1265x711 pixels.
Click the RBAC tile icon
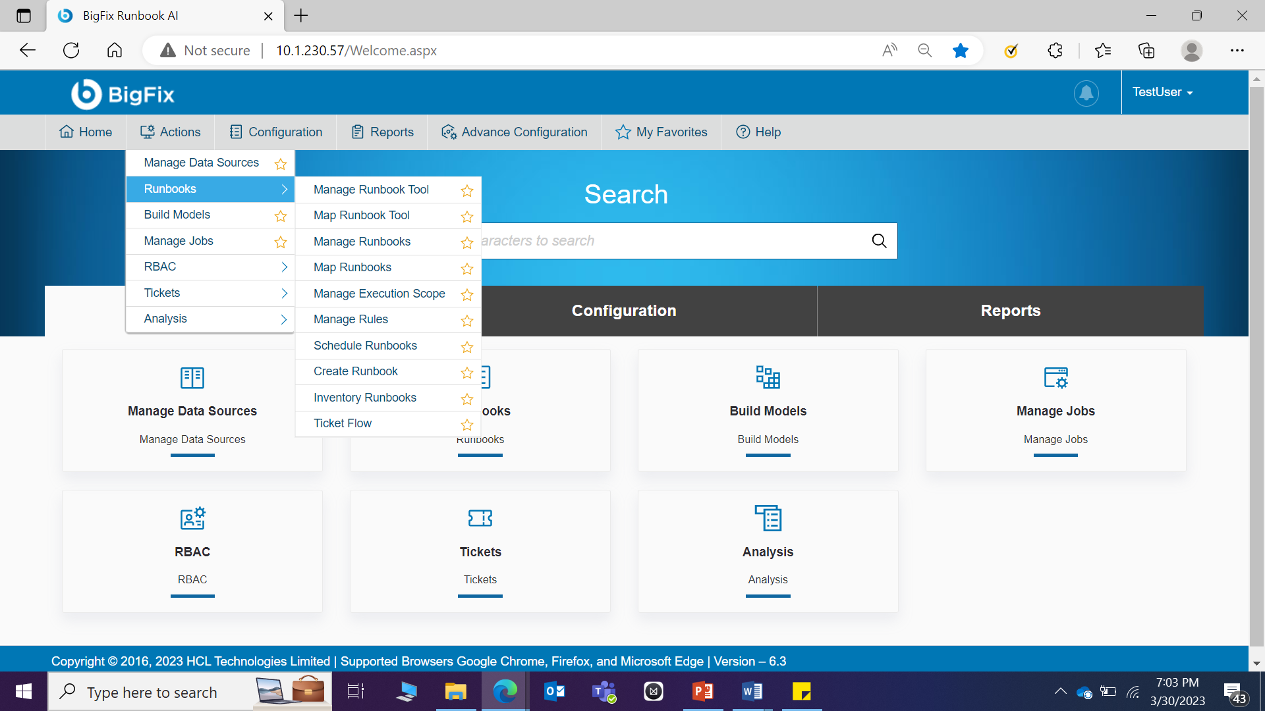(x=192, y=518)
